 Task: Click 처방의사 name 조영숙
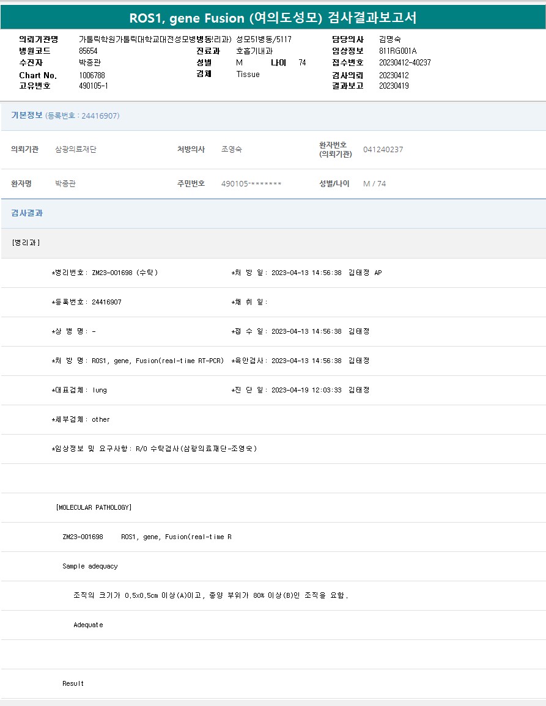[x=231, y=150]
